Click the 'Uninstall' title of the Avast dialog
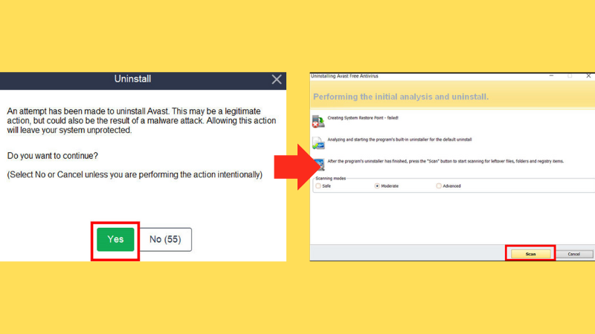This screenshot has height=334, width=595. coord(132,79)
